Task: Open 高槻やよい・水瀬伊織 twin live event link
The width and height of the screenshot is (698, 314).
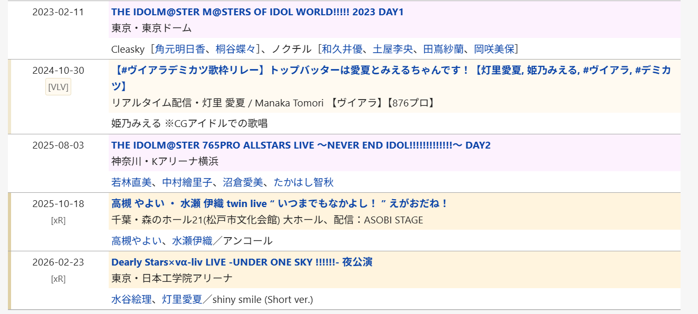Action: 279,203
